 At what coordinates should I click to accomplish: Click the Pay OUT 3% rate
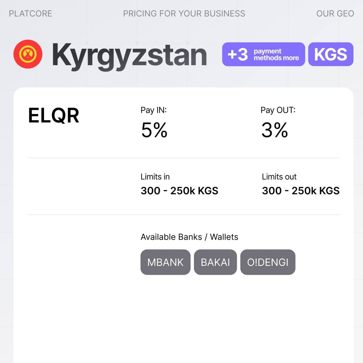tap(275, 130)
